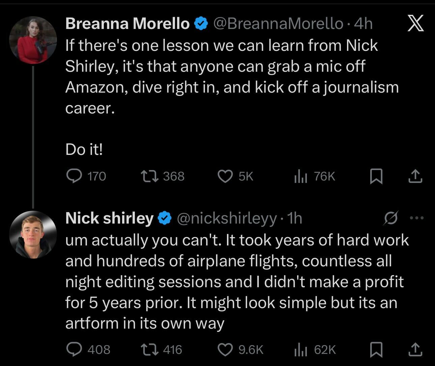Open the 4h timestamp on Breanna's post
The image size is (435, 366).
(x=364, y=24)
